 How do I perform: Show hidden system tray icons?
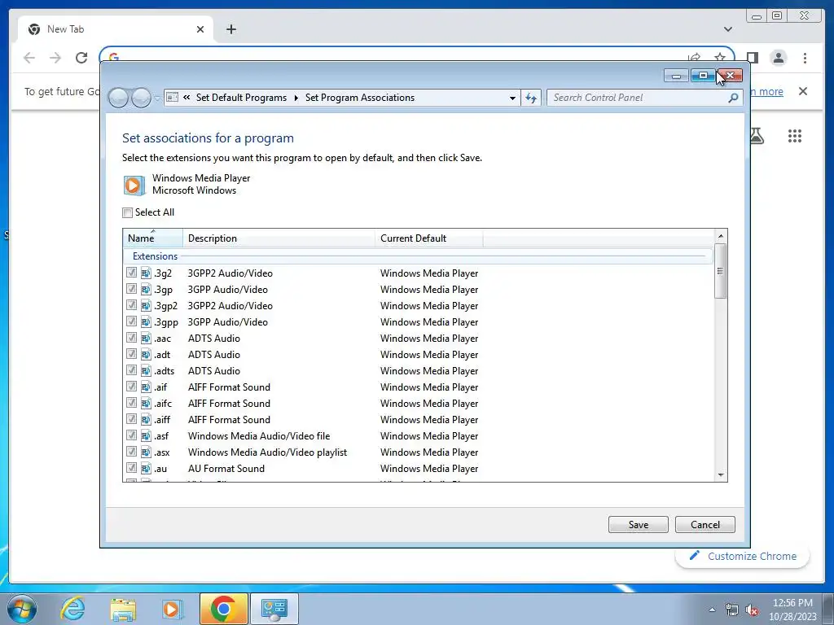tap(712, 610)
